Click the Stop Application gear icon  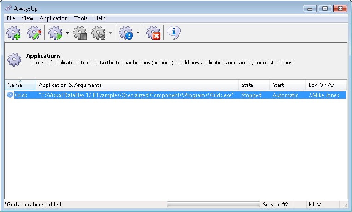(x=80, y=33)
